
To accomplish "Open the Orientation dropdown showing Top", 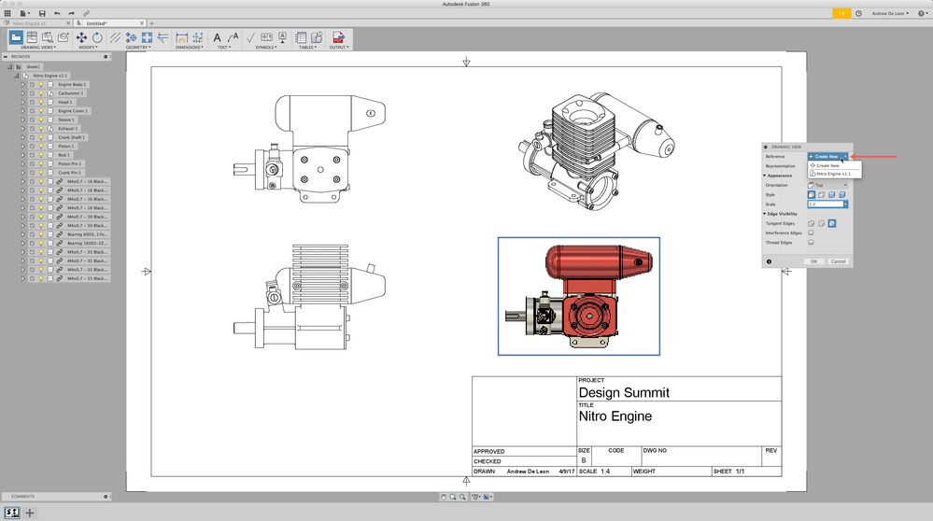I will pyautogui.click(x=827, y=185).
